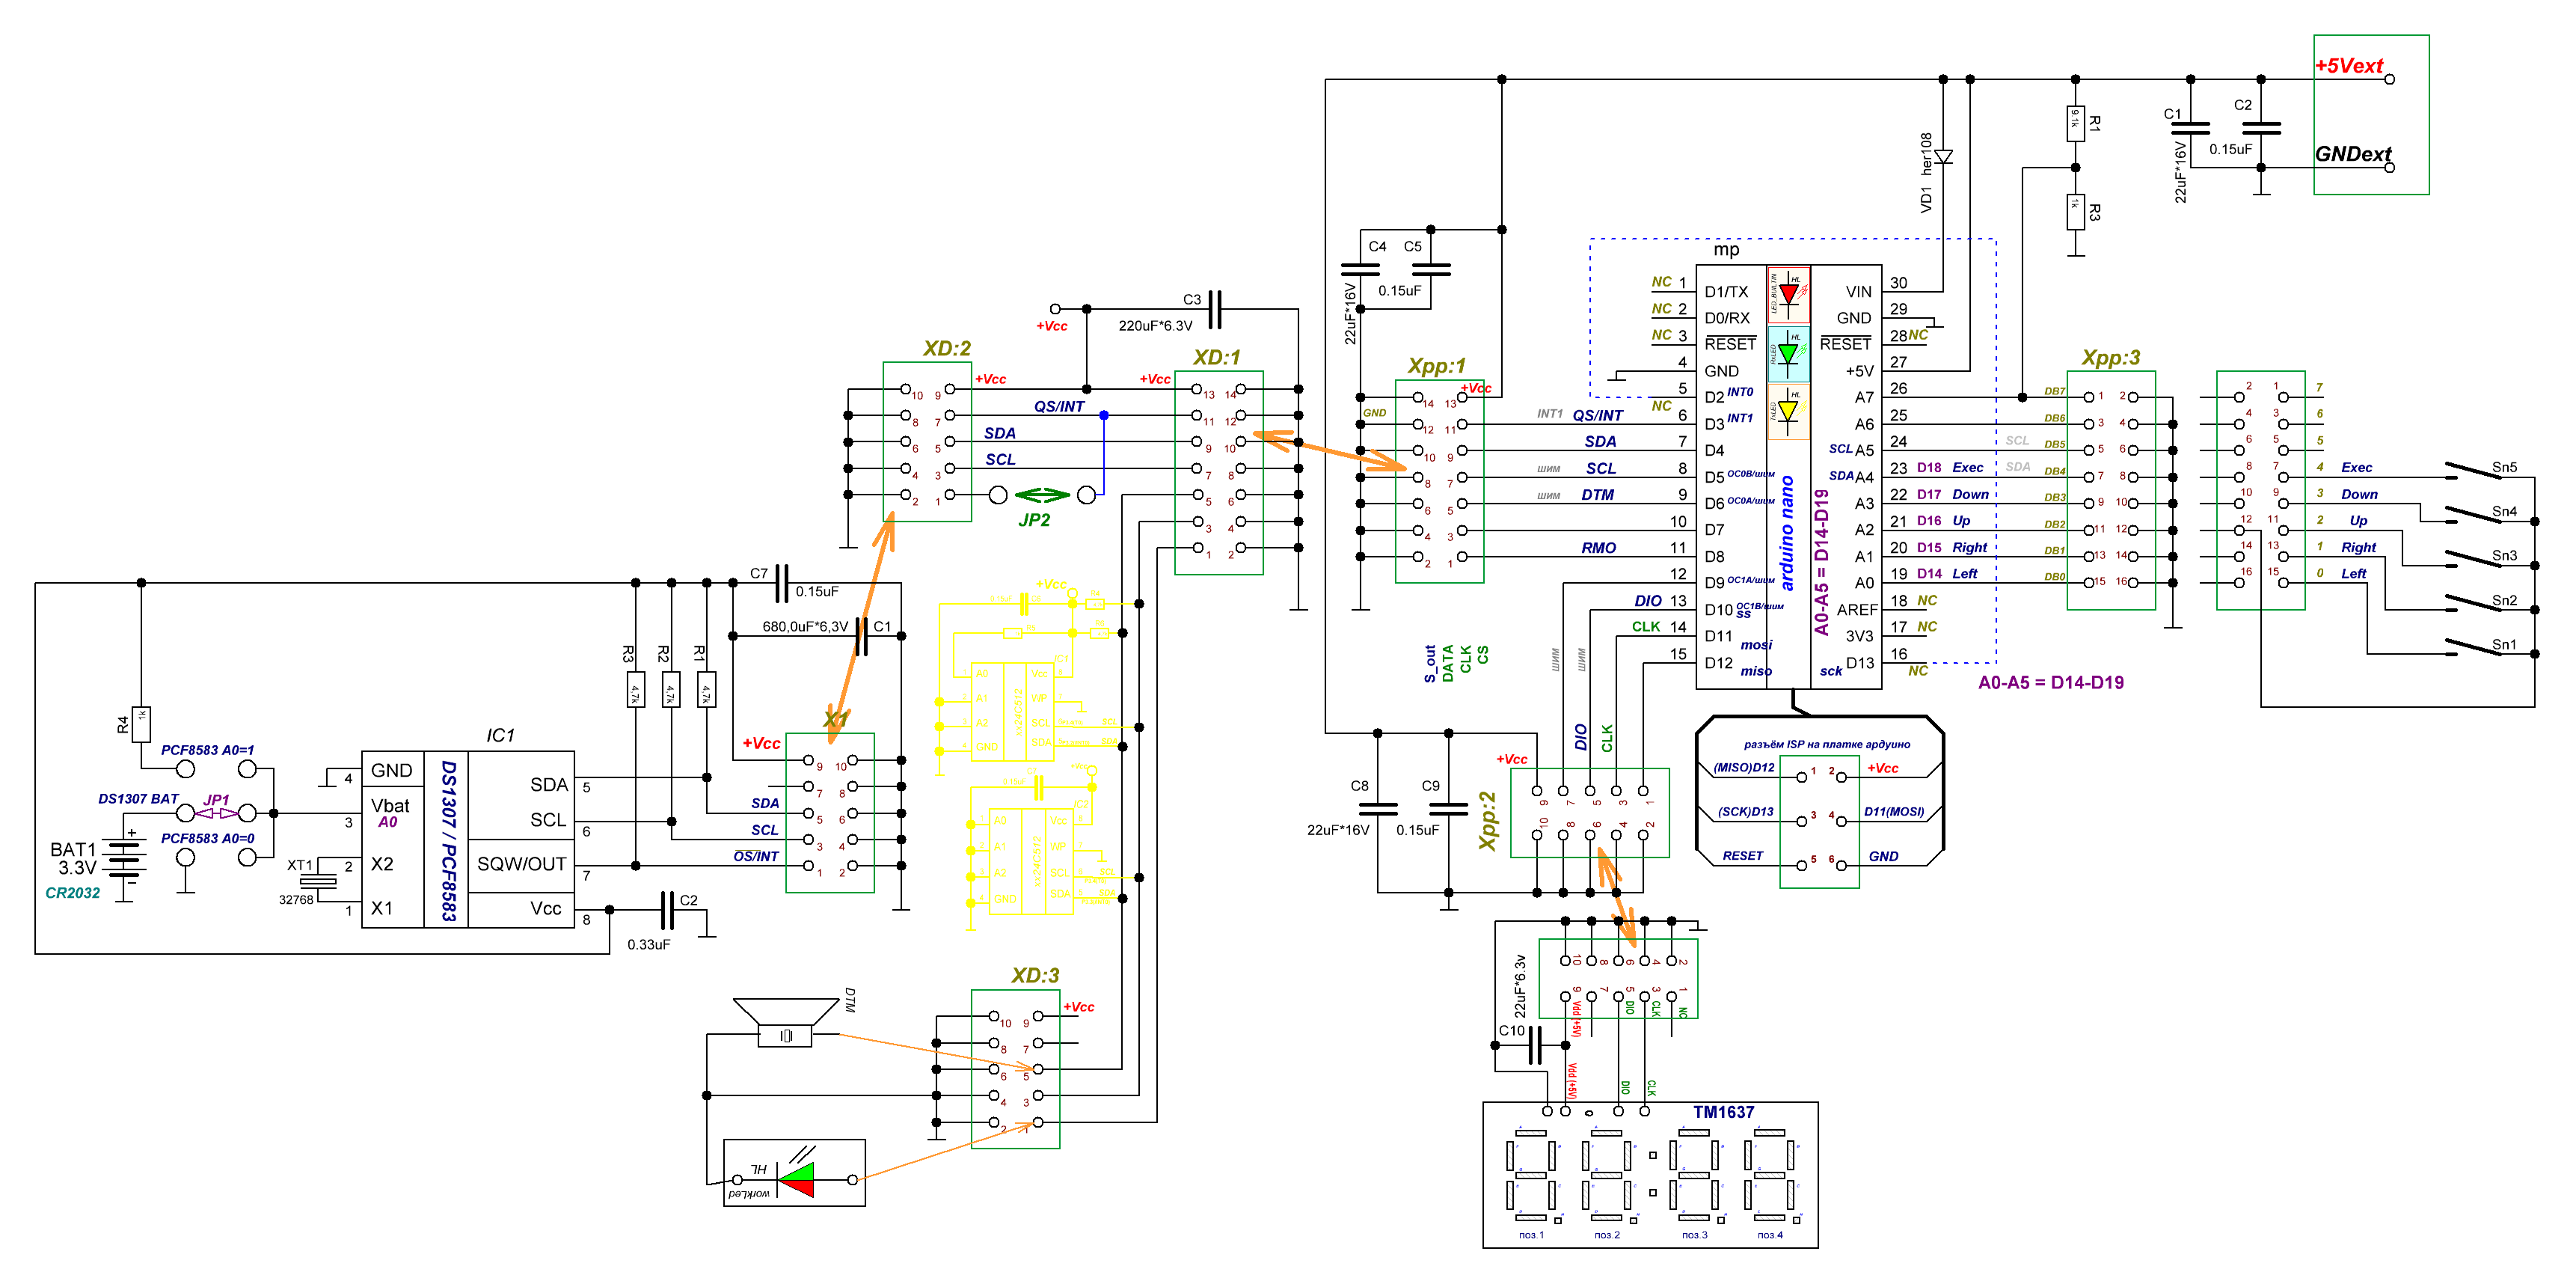Click the '(SCK)D13' ISP label
The image size is (2576, 1284).
pyautogui.click(x=1745, y=812)
